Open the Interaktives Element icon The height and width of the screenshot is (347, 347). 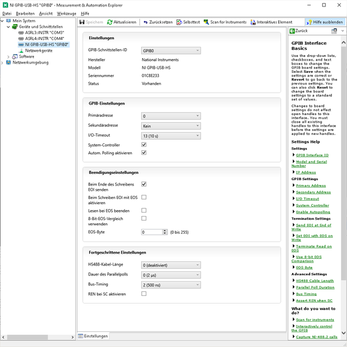(253, 22)
